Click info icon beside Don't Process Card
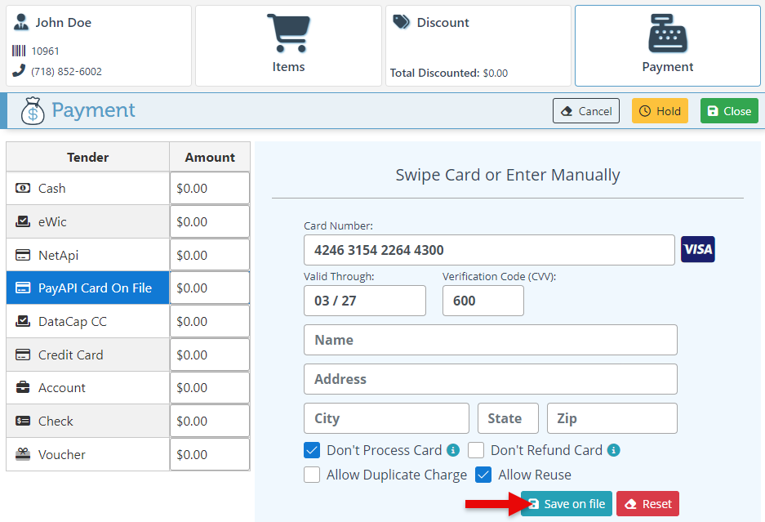Viewport: 765px width, 522px height. tap(453, 450)
